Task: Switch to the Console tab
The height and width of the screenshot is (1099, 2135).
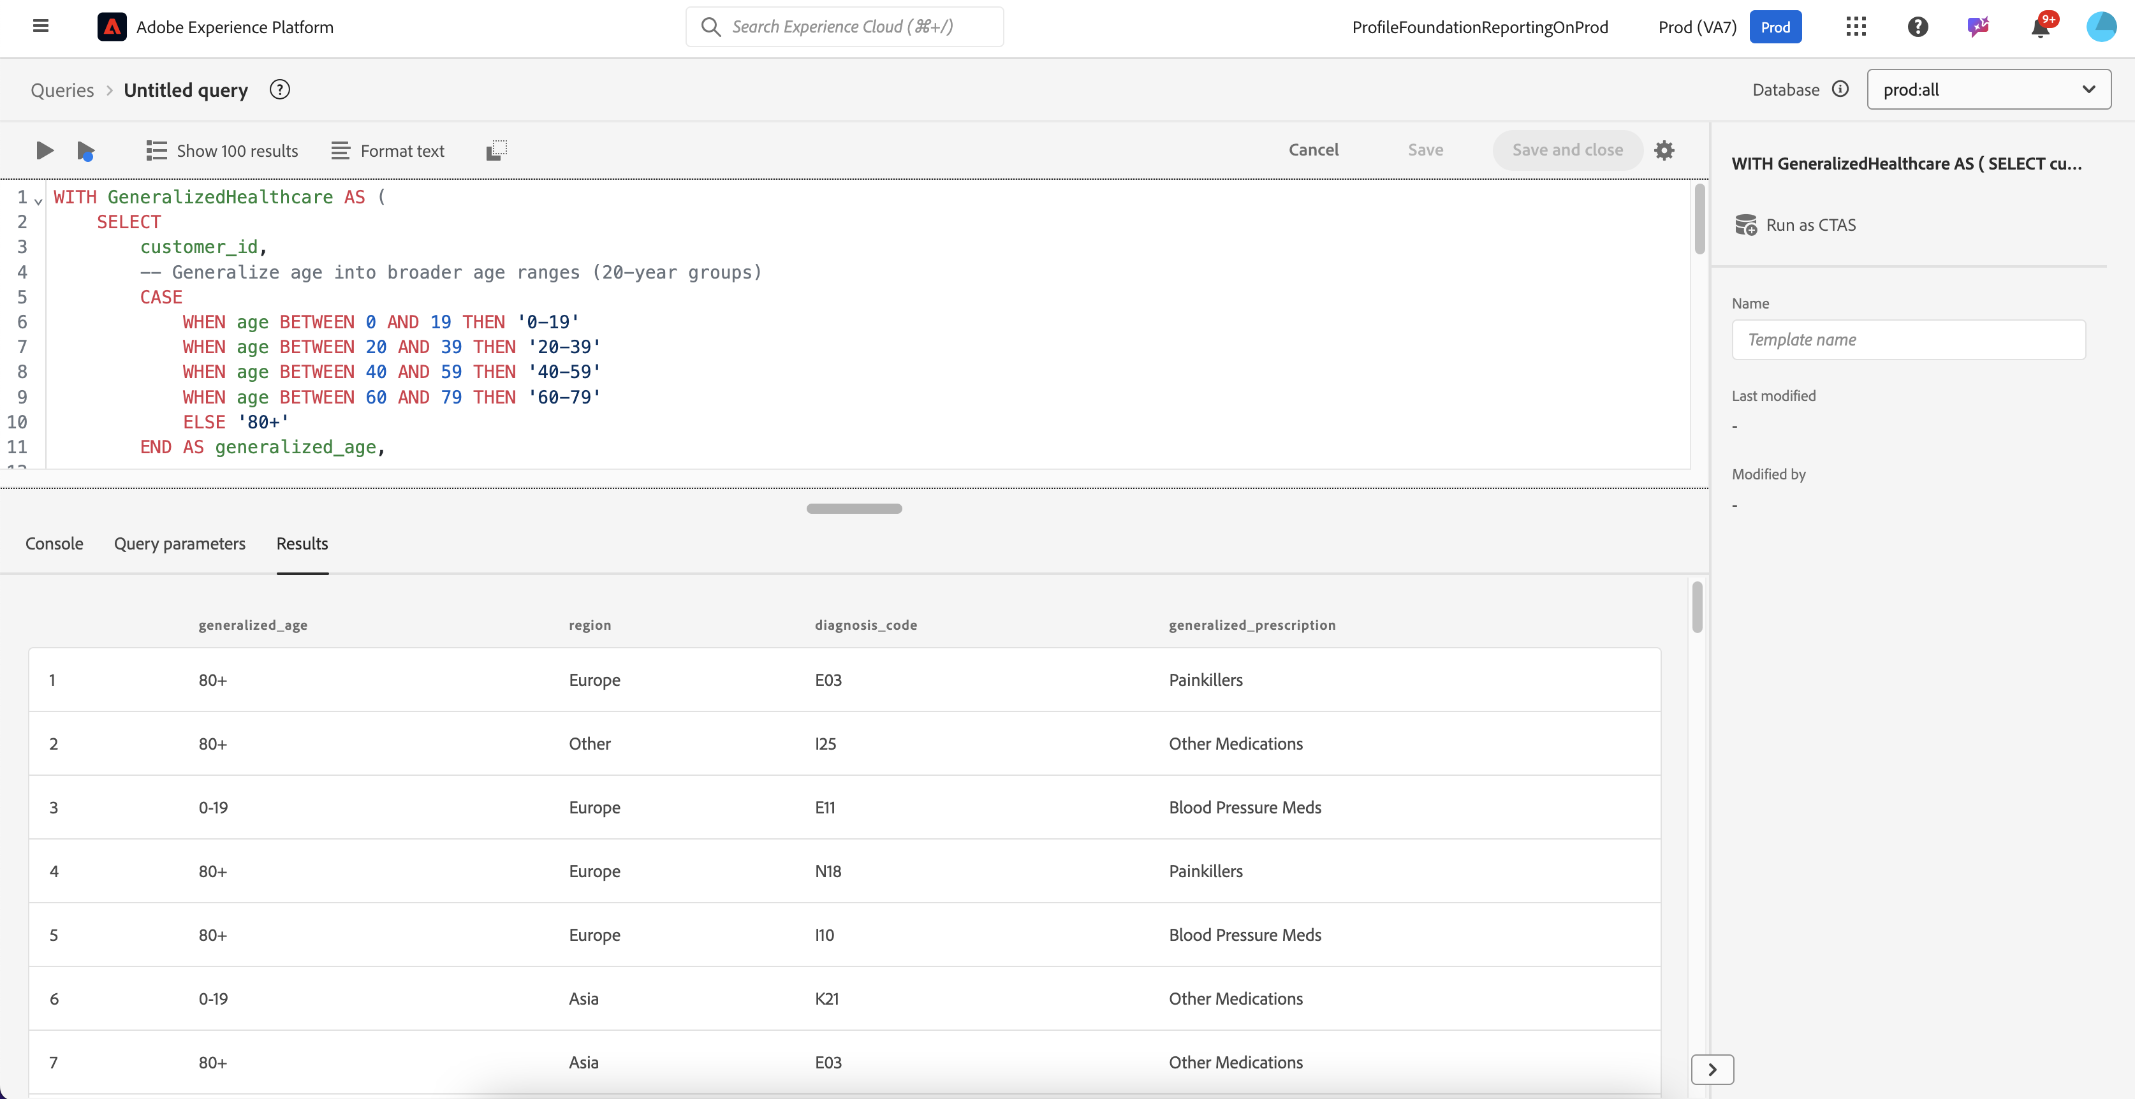Action: point(54,543)
